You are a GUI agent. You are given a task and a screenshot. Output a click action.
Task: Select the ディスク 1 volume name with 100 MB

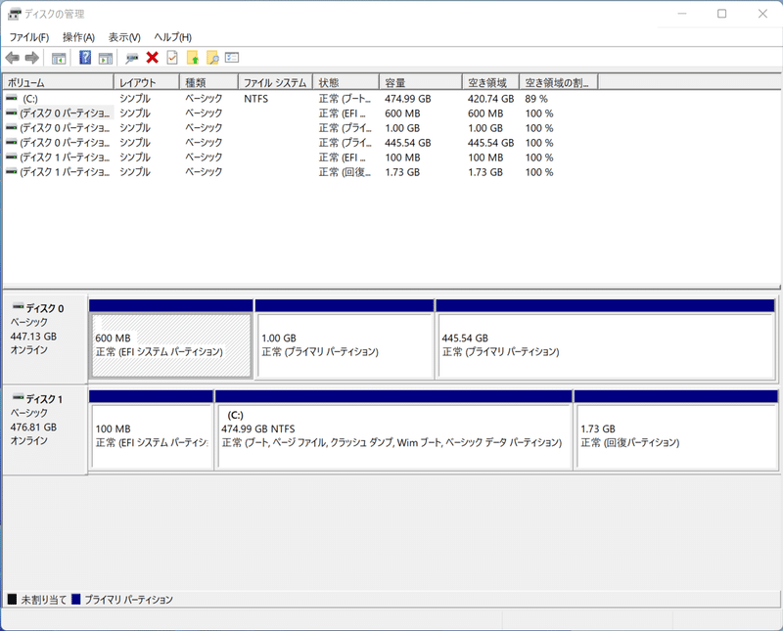[x=65, y=158]
